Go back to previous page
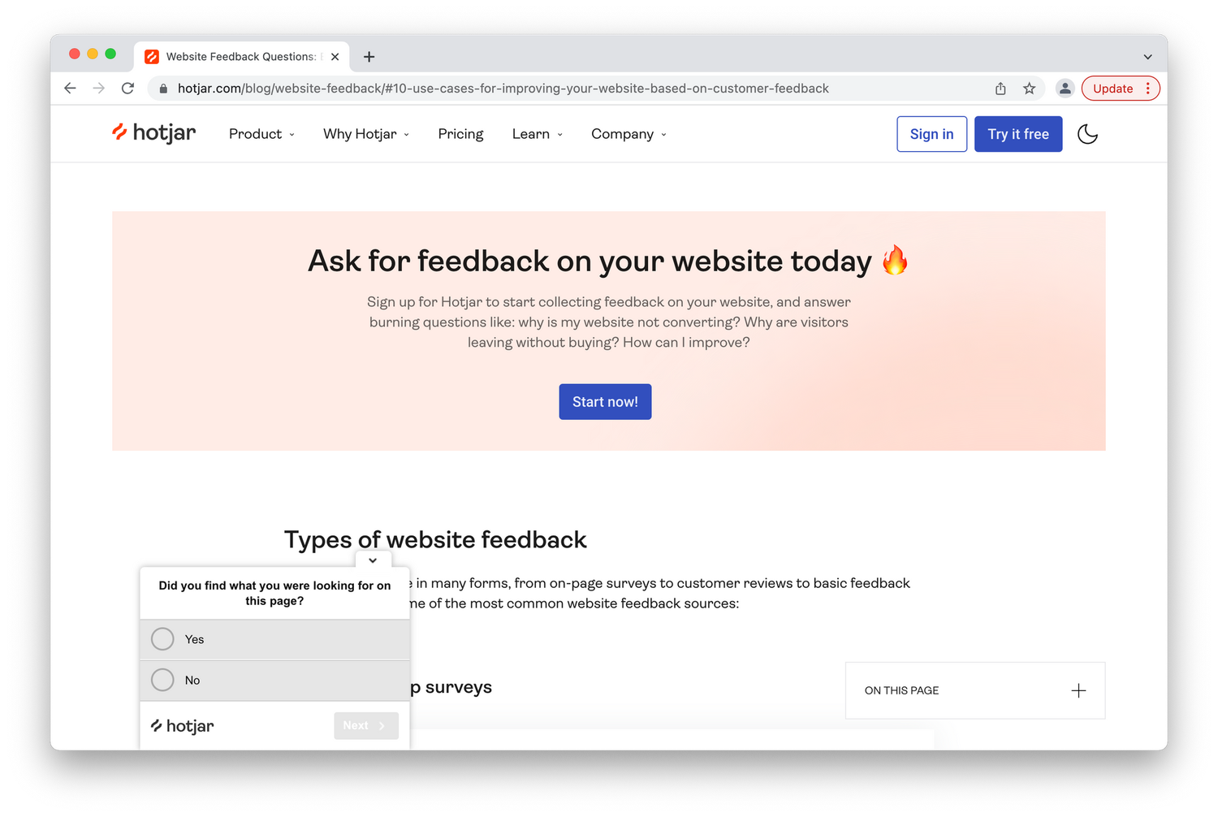The image size is (1218, 817). tap(71, 89)
